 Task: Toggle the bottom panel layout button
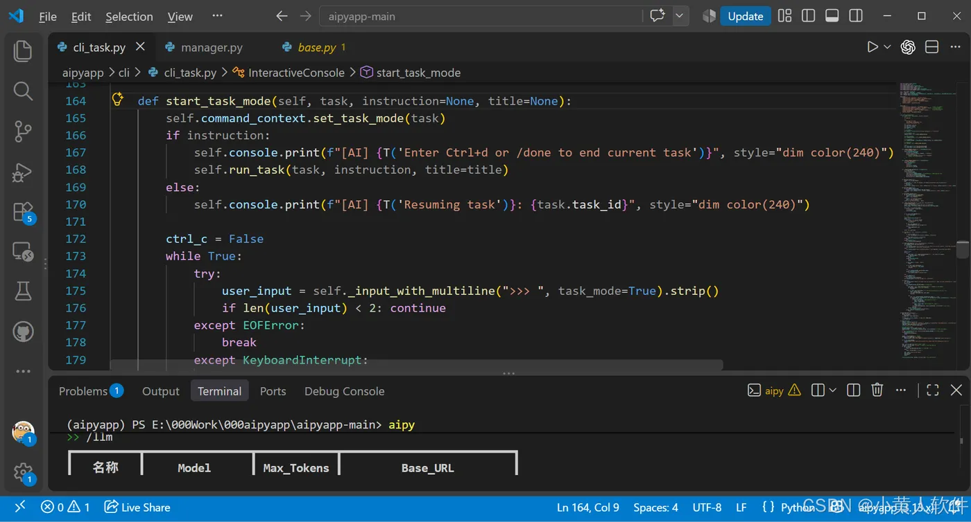click(832, 16)
